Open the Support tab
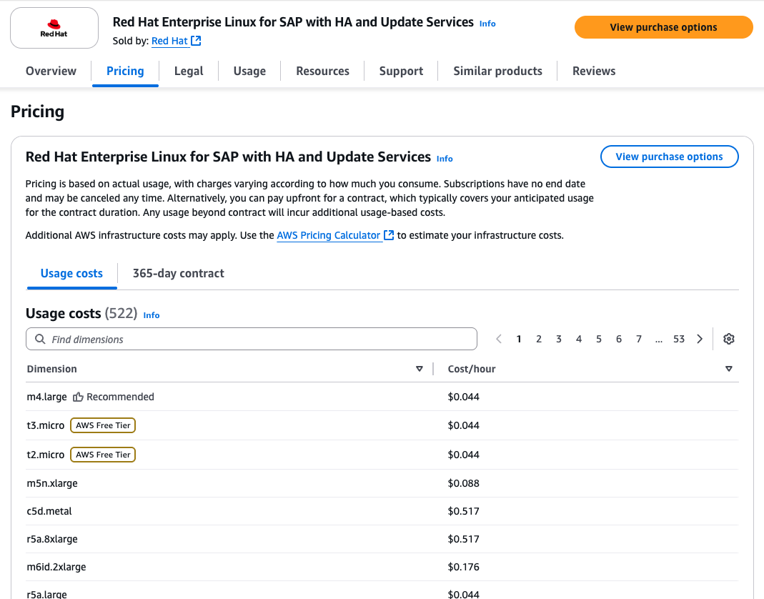This screenshot has height=599, width=764. tap(401, 71)
